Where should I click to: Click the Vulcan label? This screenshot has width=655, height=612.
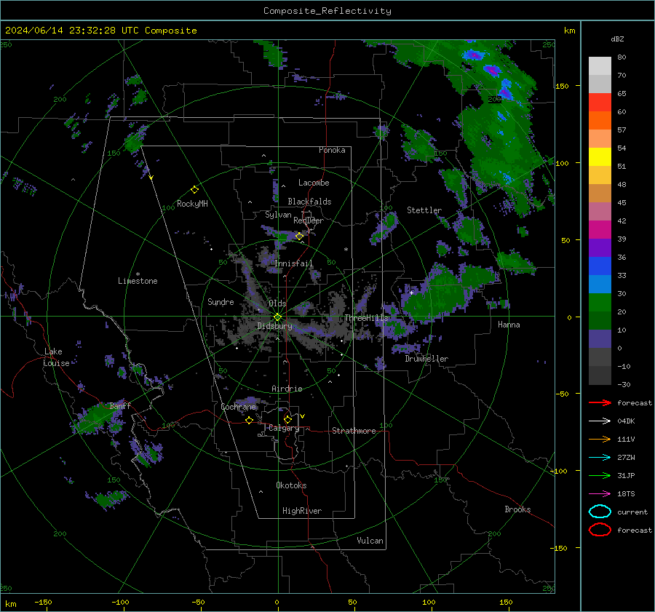pos(370,541)
